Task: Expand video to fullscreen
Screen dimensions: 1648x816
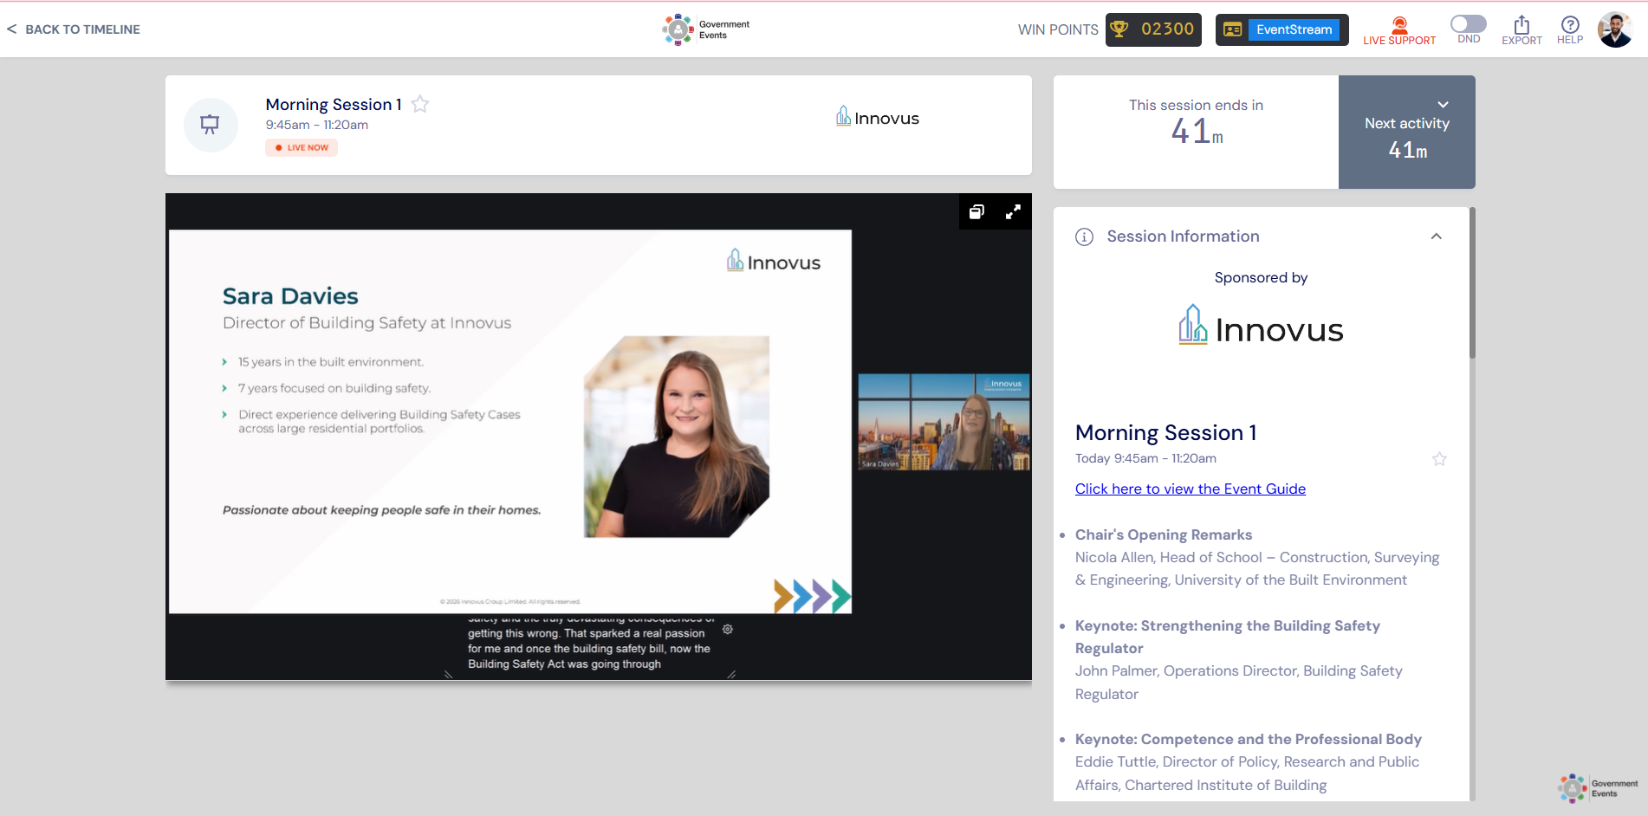Action: (1012, 212)
